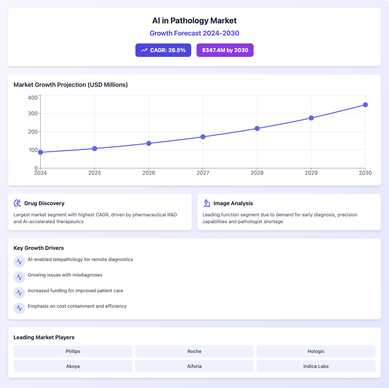Select the 2027 data point on the line
The height and width of the screenshot is (388, 389).
coord(203,137)
